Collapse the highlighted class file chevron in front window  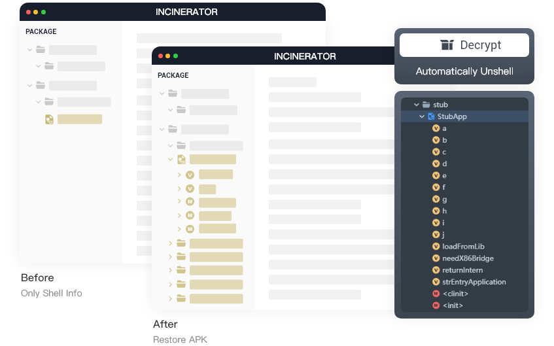170,160
